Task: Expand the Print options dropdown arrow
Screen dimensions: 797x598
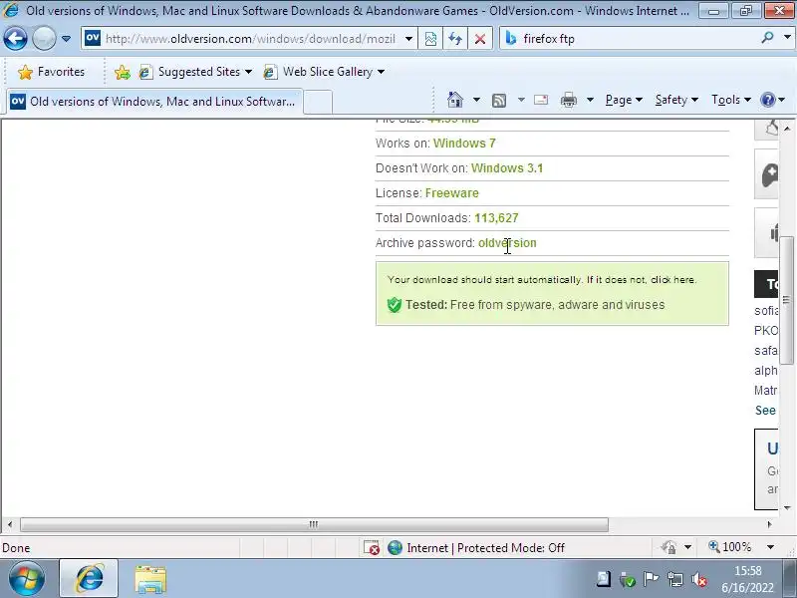Action: tap(590, 100)
